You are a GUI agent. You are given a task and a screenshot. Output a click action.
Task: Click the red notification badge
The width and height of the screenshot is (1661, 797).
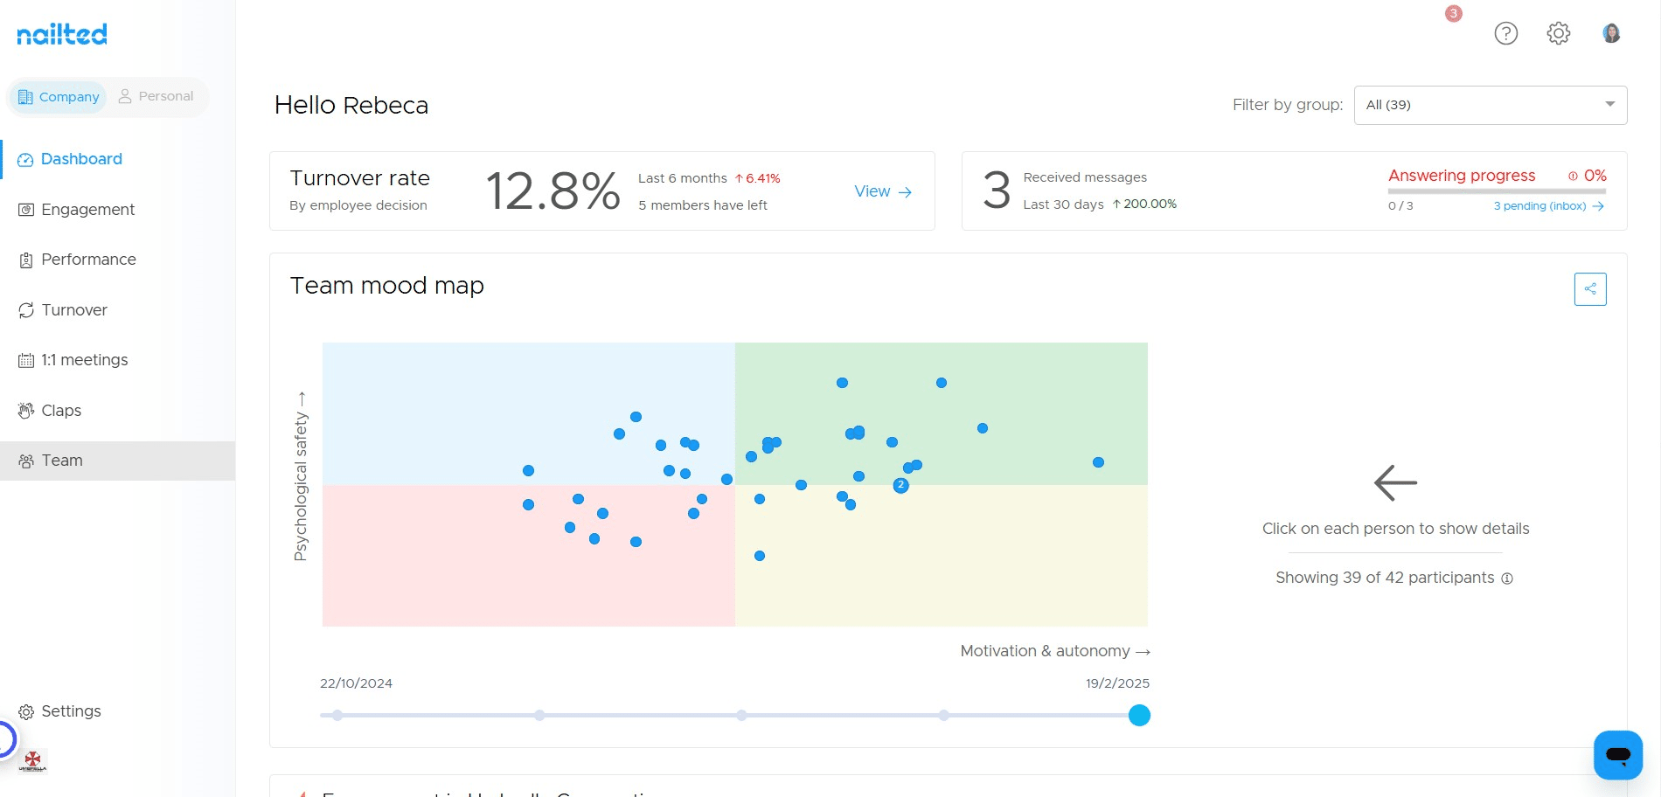click(1453, 13)
